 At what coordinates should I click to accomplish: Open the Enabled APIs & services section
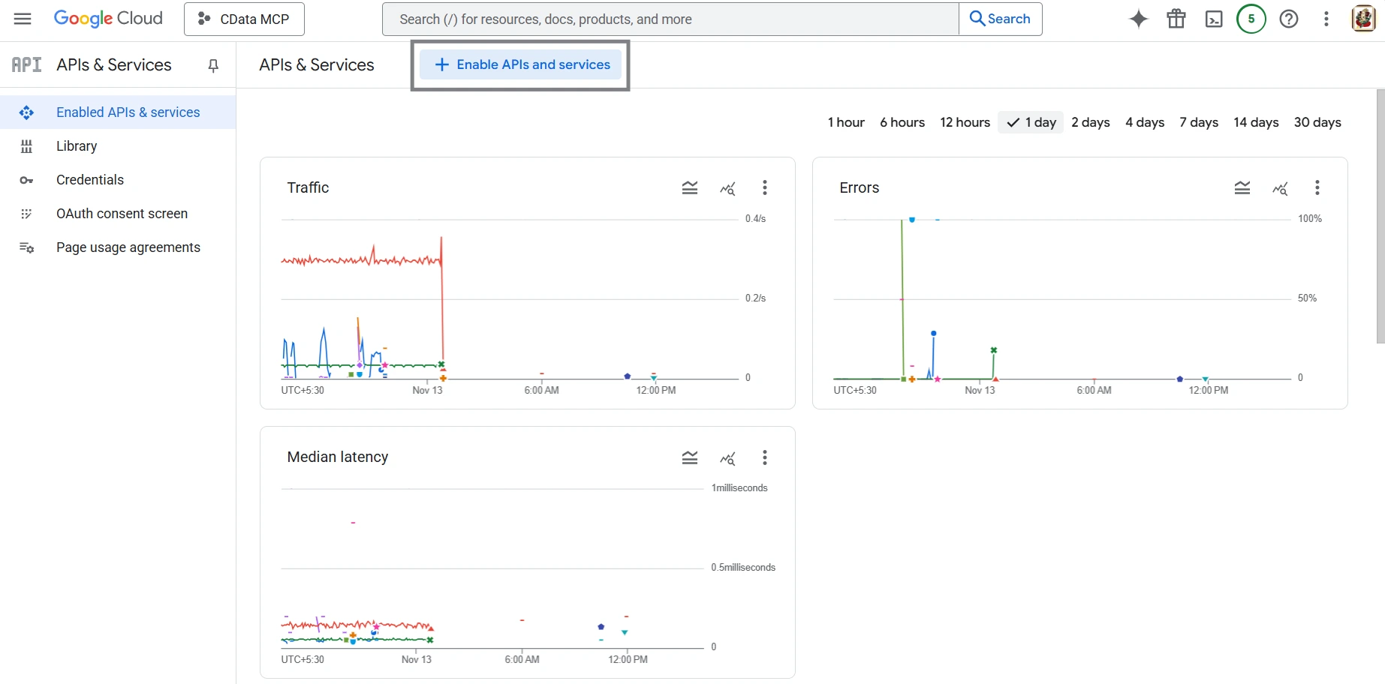point(128,112)
